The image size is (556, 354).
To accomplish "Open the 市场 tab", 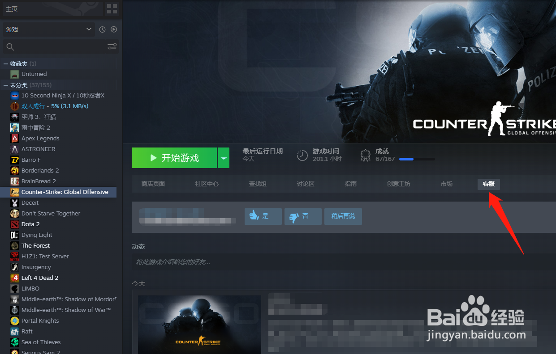I will 447,184.
